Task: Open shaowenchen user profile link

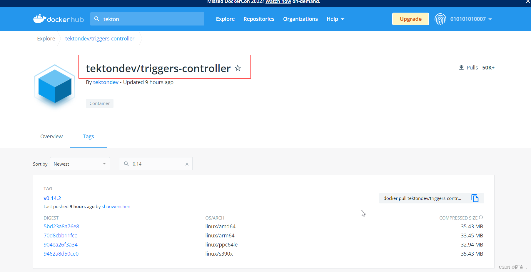Action: coord(116,207)
